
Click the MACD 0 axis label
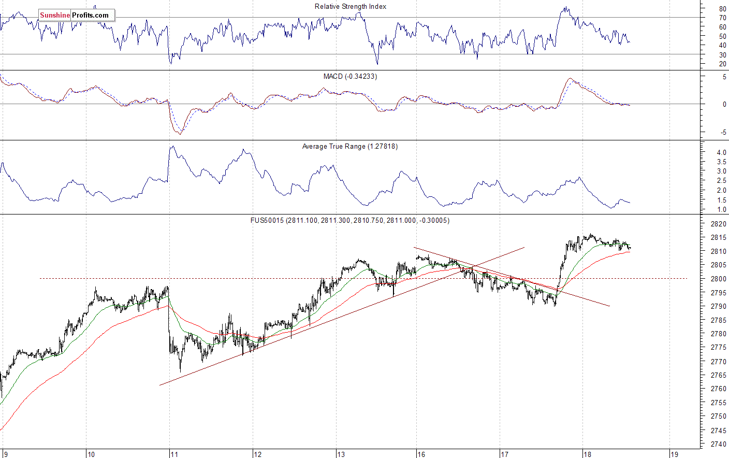pyautogui.click(x=724, y=105)
